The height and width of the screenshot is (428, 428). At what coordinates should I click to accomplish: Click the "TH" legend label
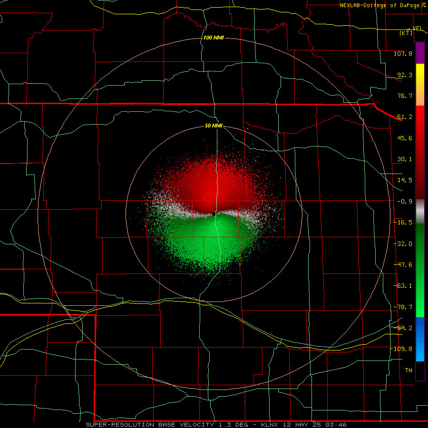coord(409,370)
